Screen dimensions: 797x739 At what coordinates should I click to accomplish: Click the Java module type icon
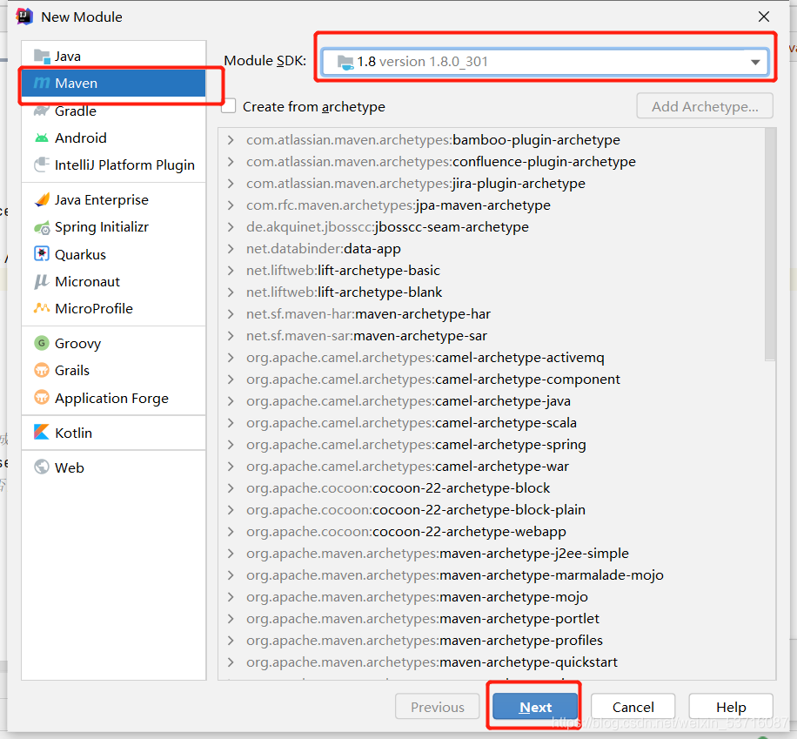42,56
